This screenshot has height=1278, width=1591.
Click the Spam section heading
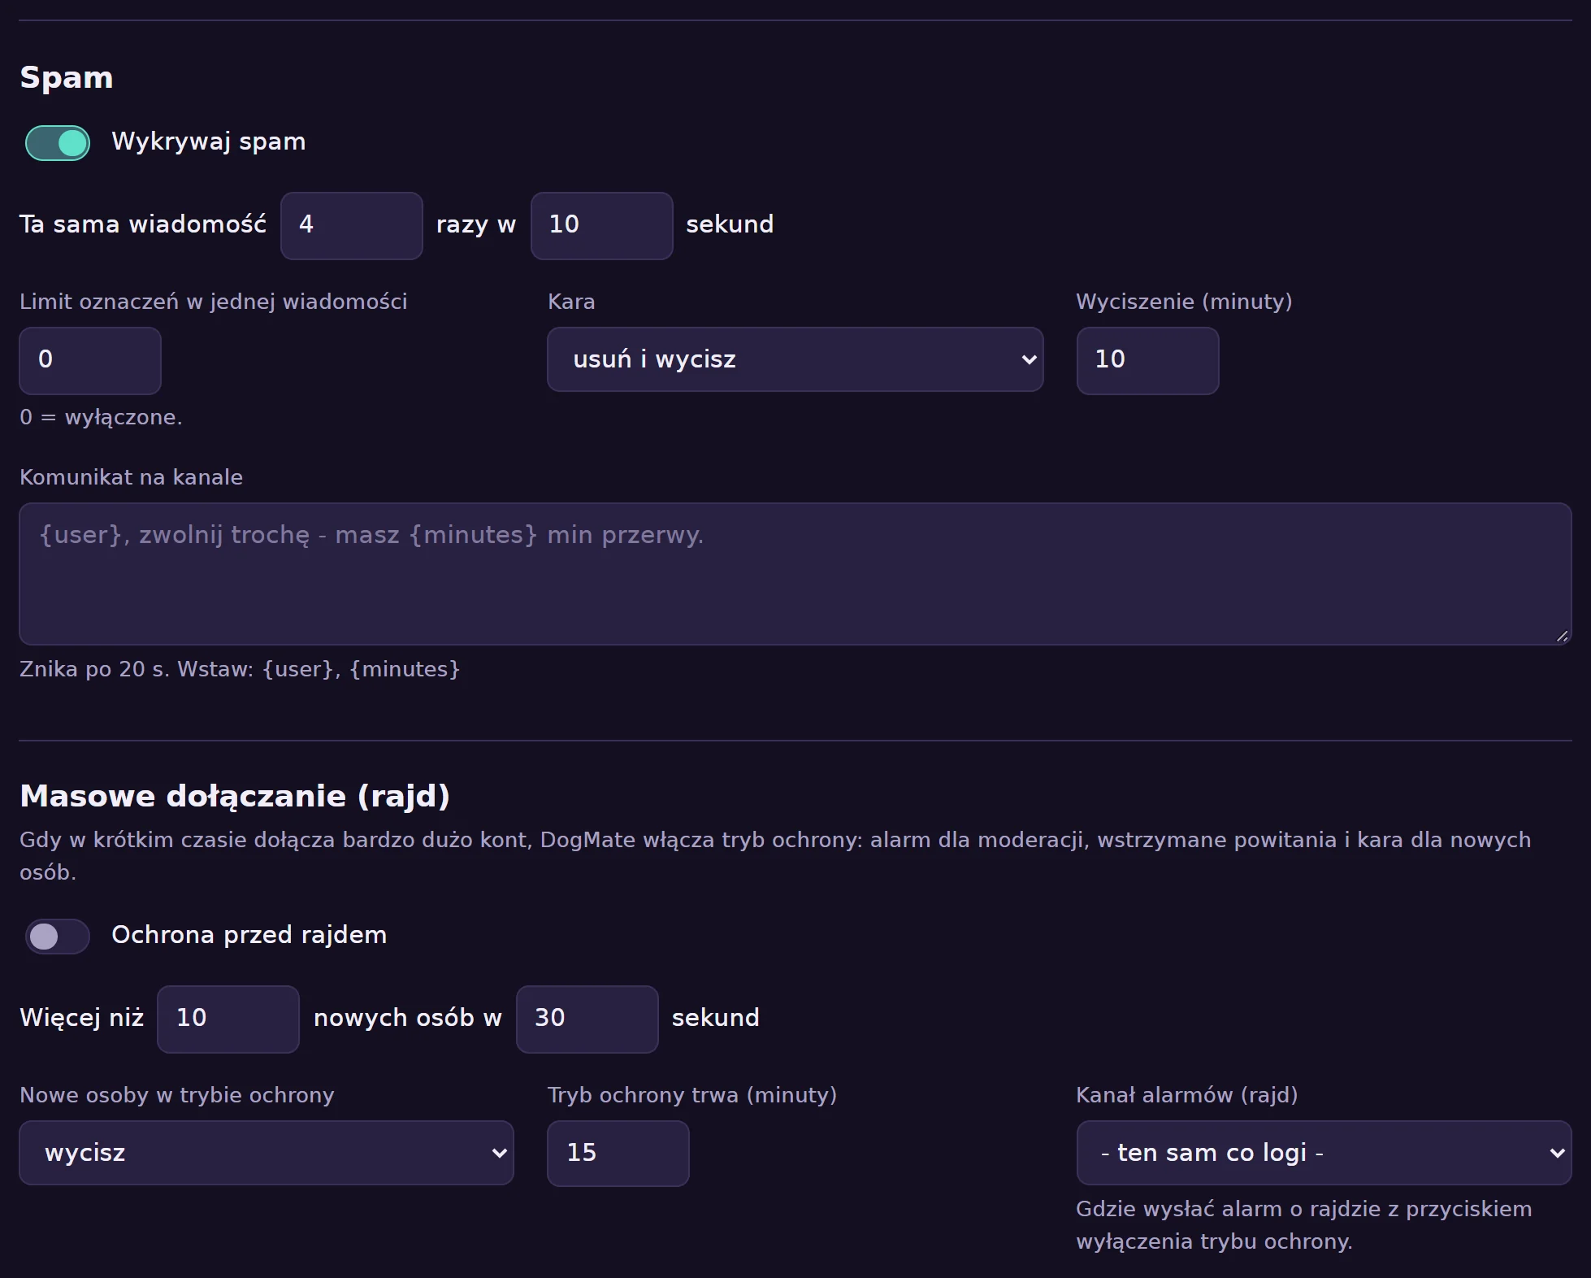click(67, 78)
